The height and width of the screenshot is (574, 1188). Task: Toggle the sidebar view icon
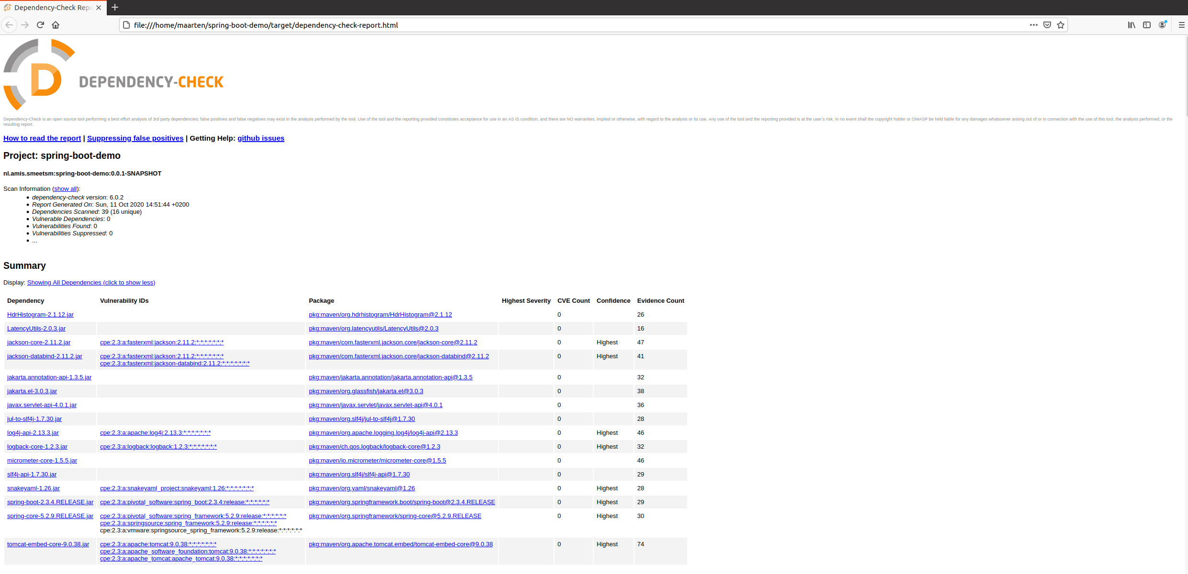coord(1147,25)
